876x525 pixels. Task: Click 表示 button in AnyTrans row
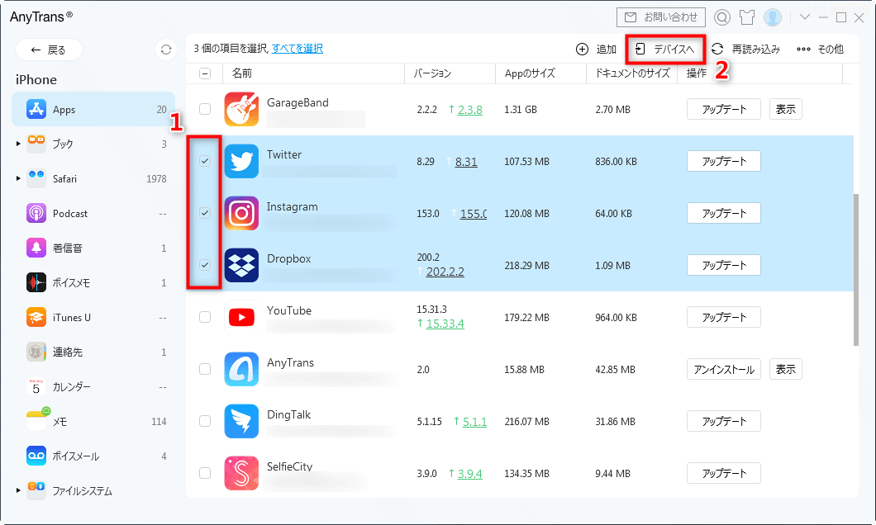tap(785, 369)
